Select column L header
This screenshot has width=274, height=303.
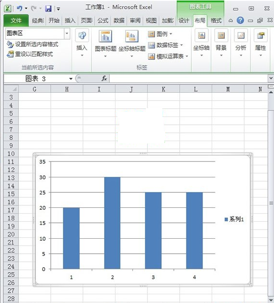click(x=196, y=89)
